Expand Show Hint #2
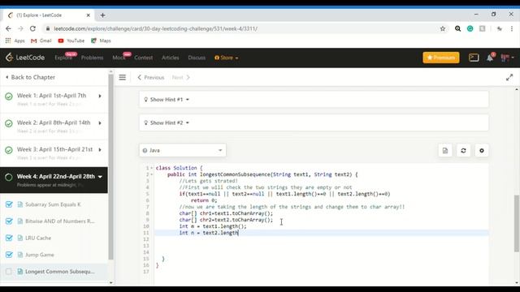This screenshot has width=520, height=292. pos(314,122)
